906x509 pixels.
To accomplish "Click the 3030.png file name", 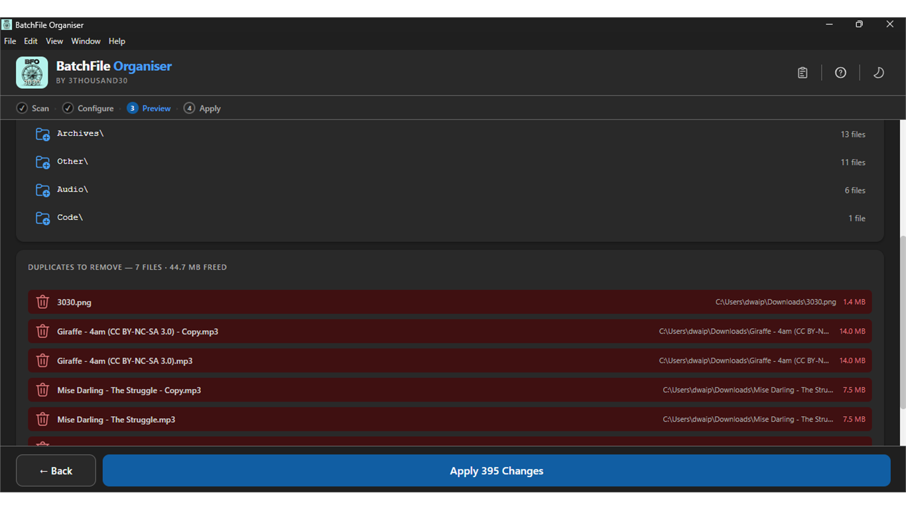I will point(74,302).
